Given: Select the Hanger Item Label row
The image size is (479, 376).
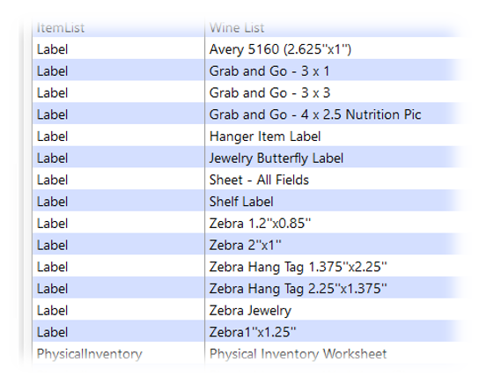Looking at the screenshot, I should tap(249, 136).
